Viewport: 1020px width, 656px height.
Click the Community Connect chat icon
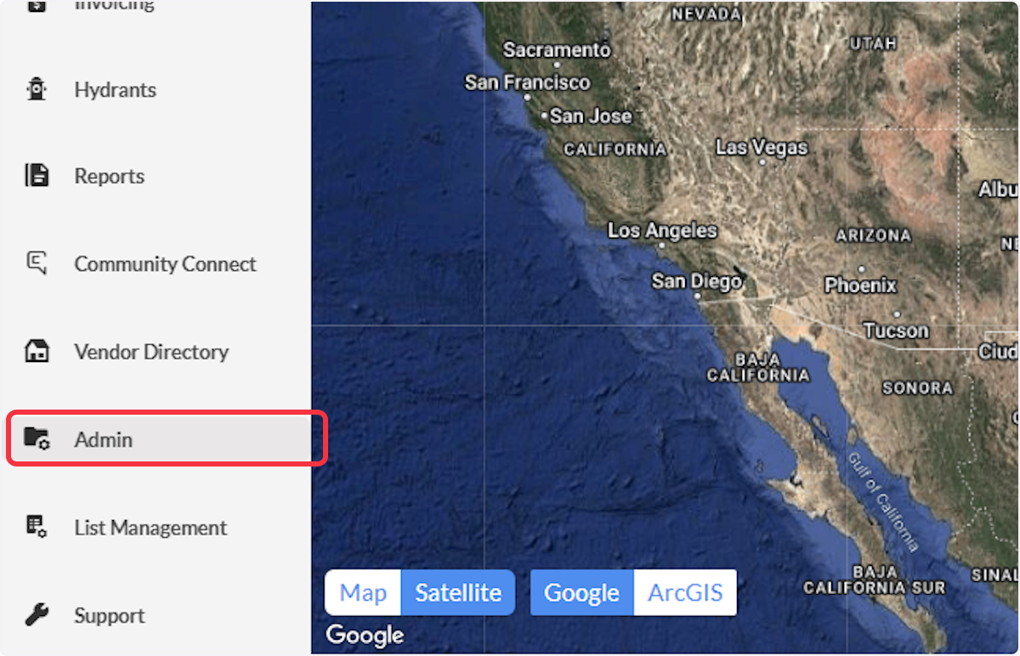coord(37,263)
